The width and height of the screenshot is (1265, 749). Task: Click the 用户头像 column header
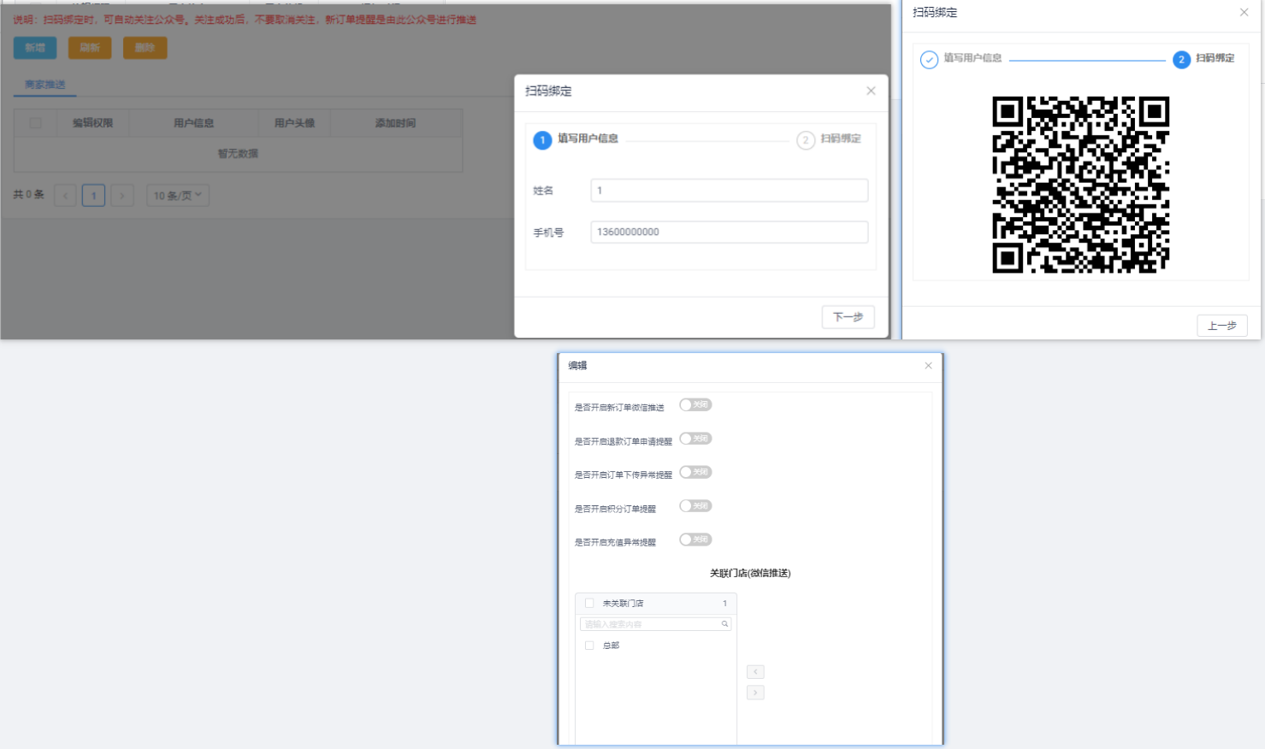(x=294, y=123)
